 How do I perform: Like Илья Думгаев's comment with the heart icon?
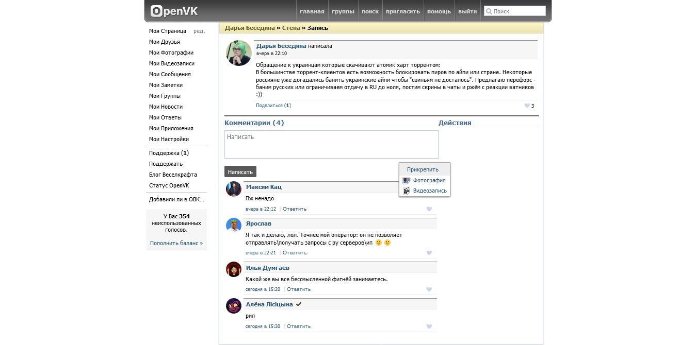tap(429, 289)
